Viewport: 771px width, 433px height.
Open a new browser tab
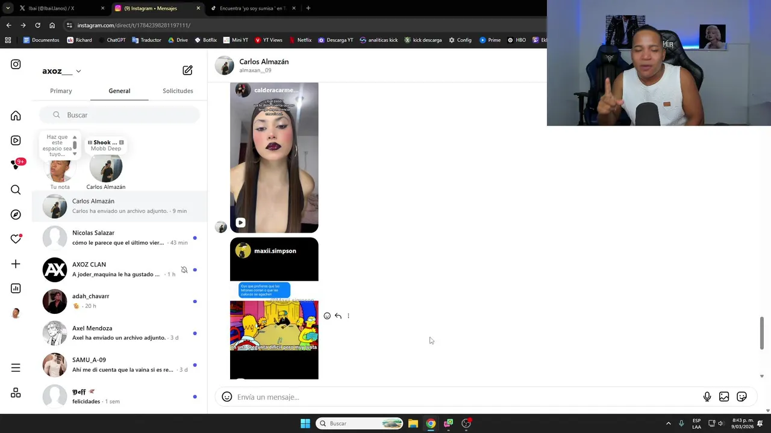coord(308,8)
